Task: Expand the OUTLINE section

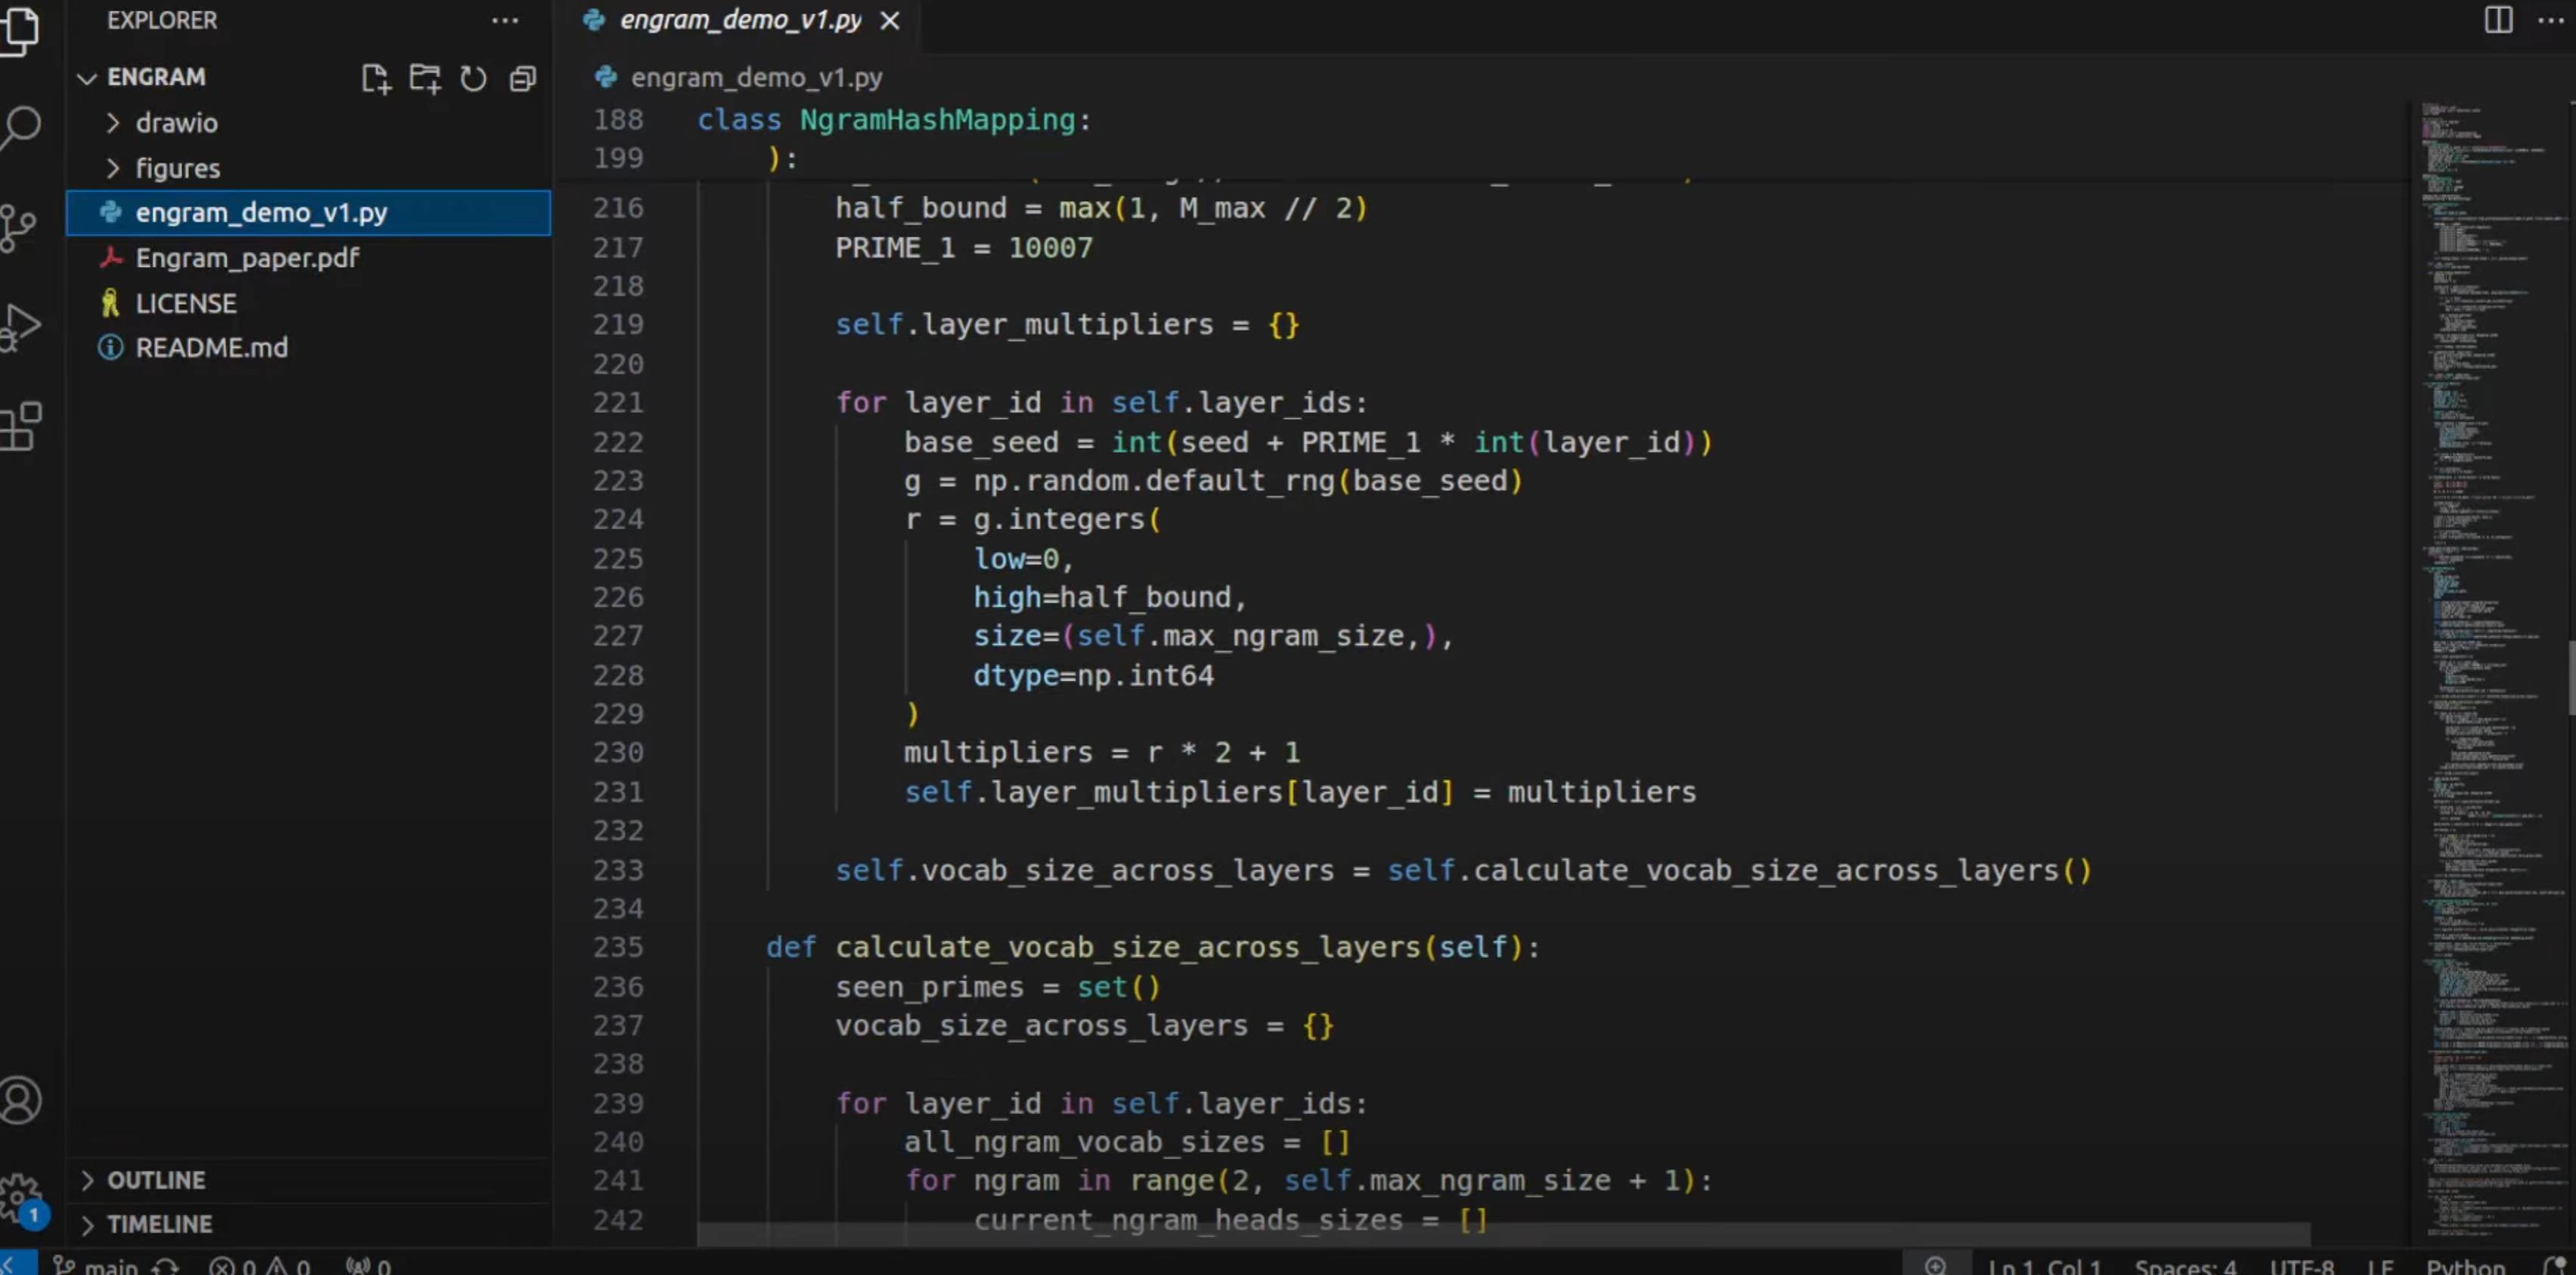Action: point(155,1180)
